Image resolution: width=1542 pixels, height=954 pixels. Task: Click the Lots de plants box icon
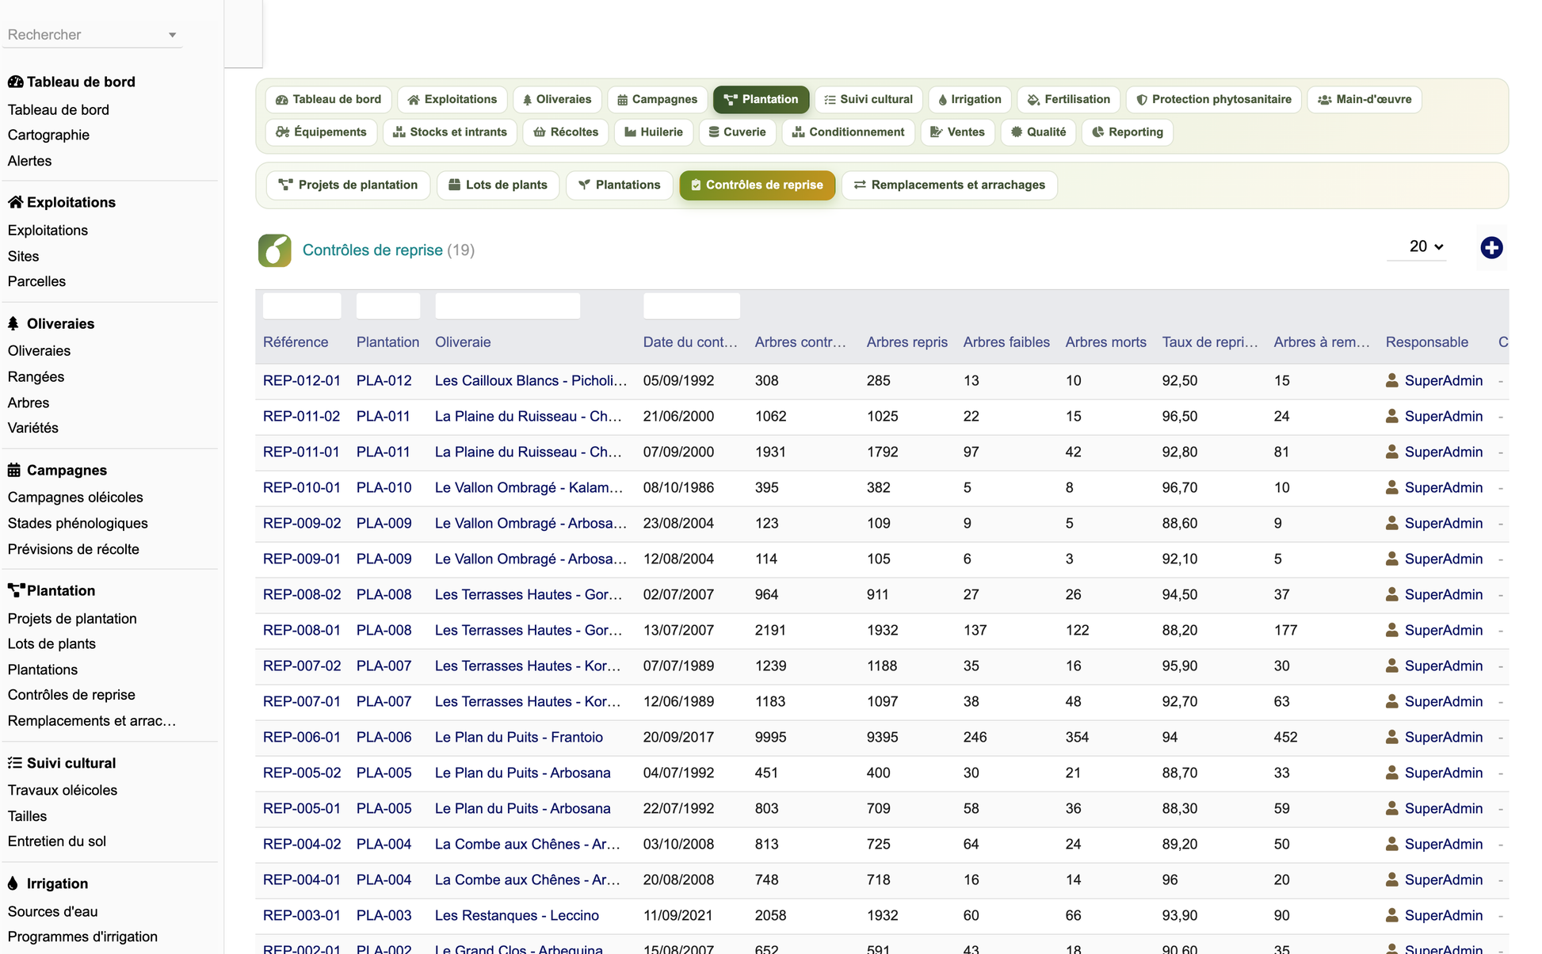[x=455, y=185]
